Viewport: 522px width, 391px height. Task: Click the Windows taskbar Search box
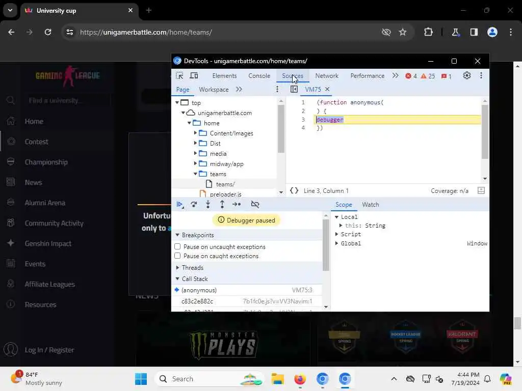[x=209, y=379]
